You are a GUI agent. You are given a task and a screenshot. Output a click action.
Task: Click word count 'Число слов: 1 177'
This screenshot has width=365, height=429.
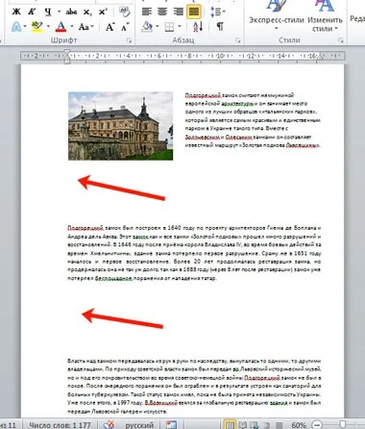[60, 425]
